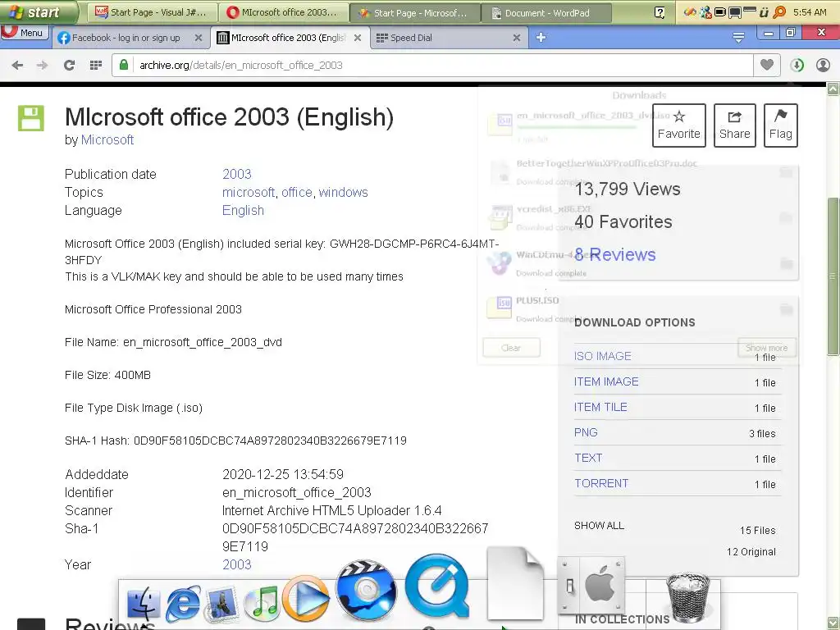This screenshot has width=840, height=630.
Task: Open the windows topic link
Action: click(344, 192)
